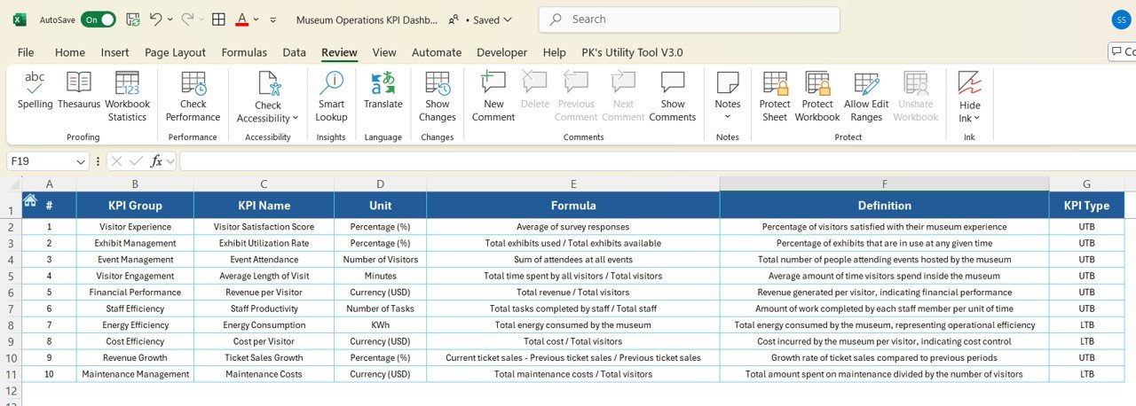1136x406 pixels.
Task: Switch to the Data tab
Action: 294,52
